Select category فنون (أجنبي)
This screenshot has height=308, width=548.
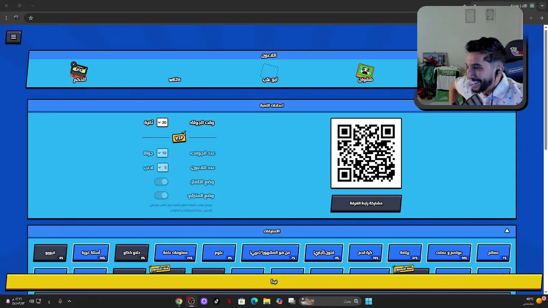click(x=324, y=252)
